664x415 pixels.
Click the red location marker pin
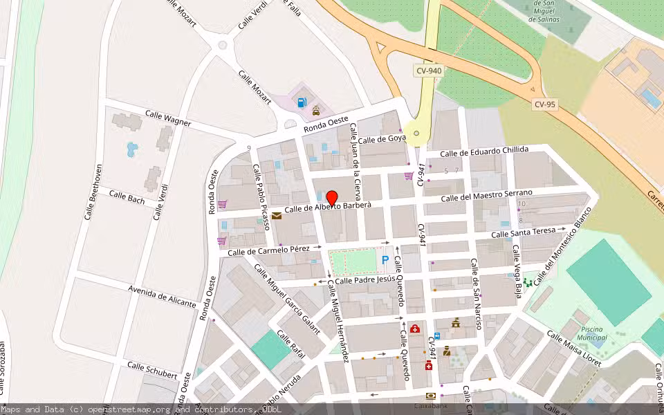point(332,199)
